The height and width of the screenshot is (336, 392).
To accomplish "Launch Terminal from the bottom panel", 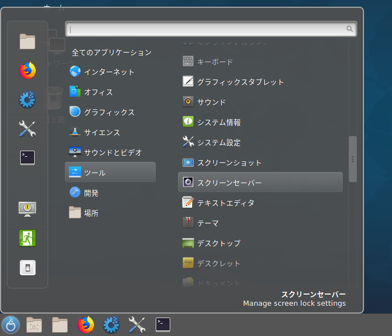I will [x=163, y=324].
